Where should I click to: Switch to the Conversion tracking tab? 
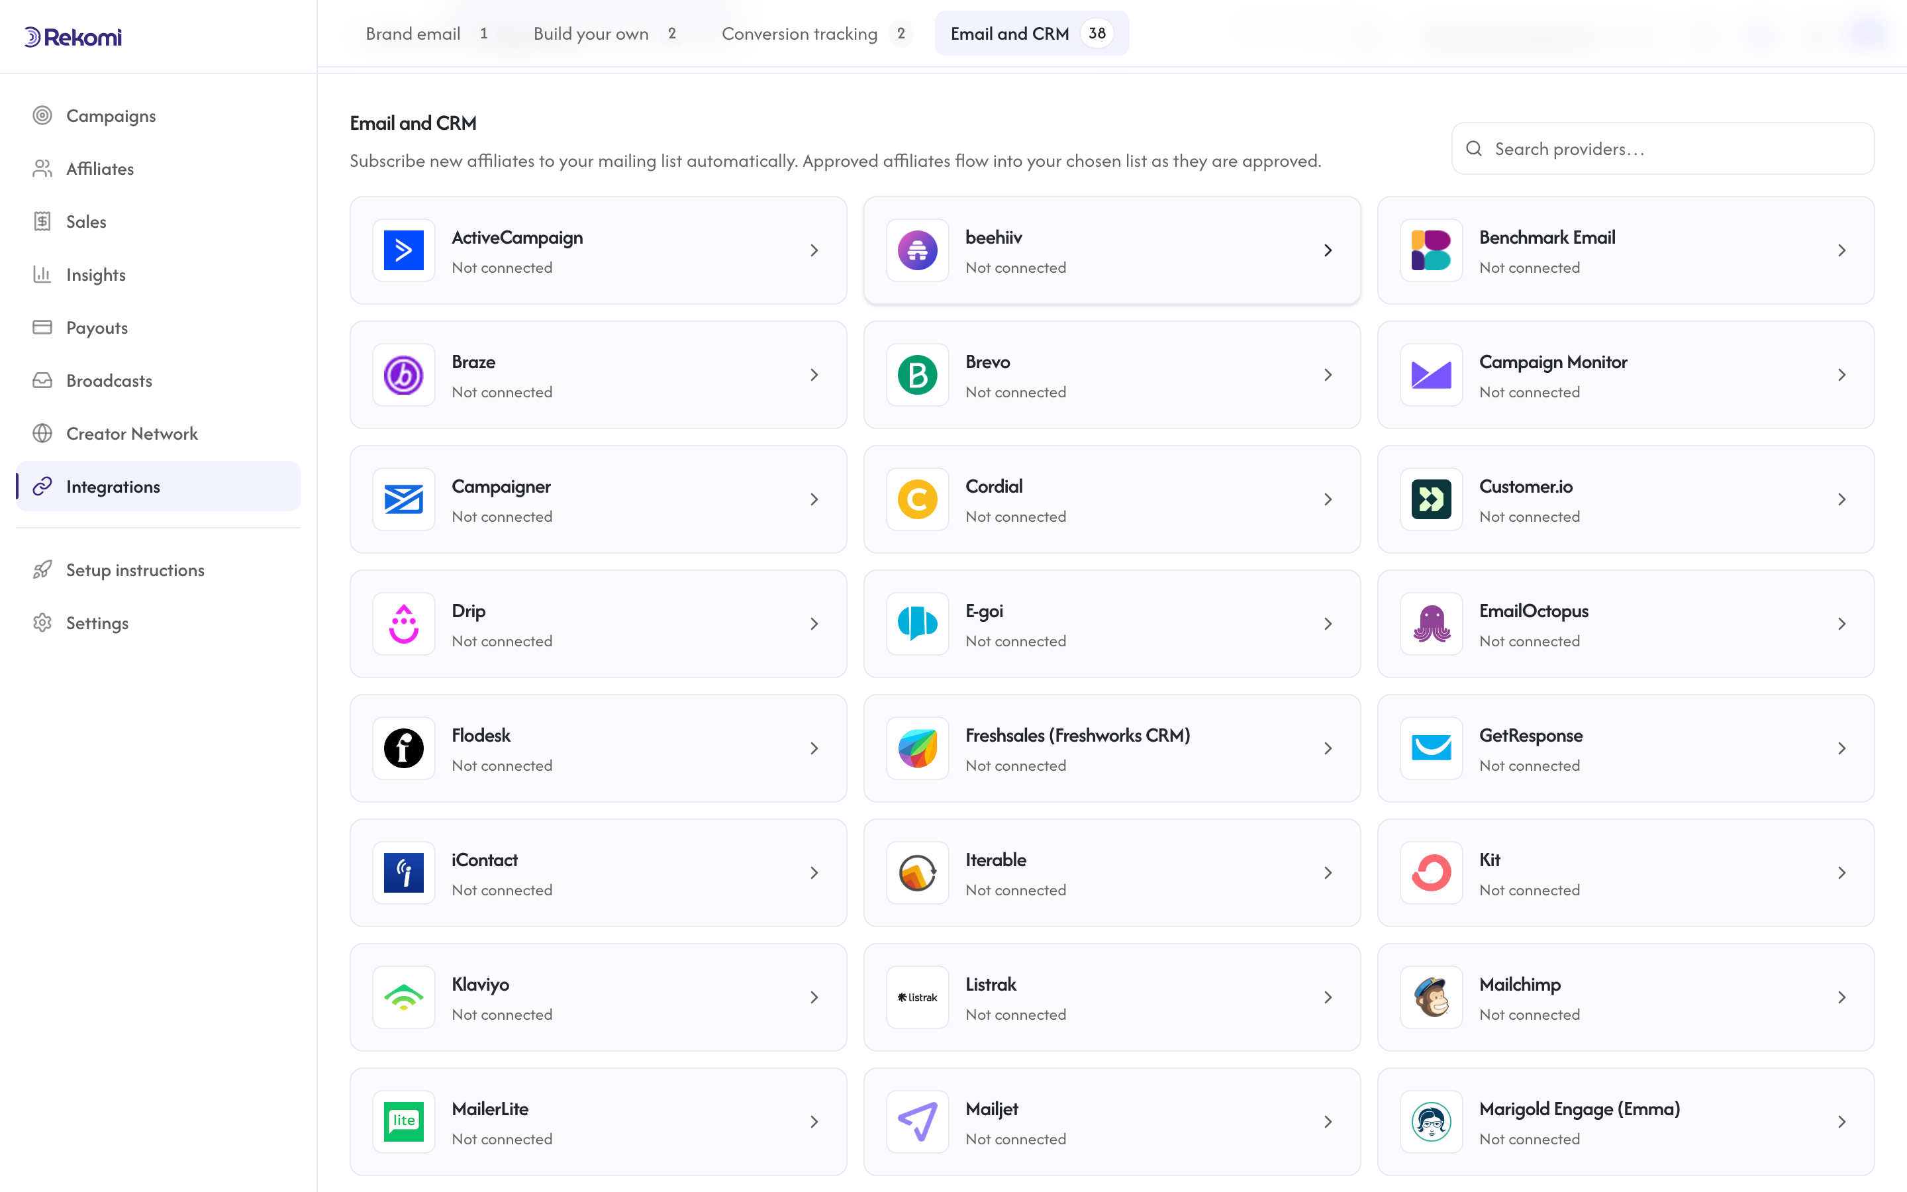coord(816,33)
